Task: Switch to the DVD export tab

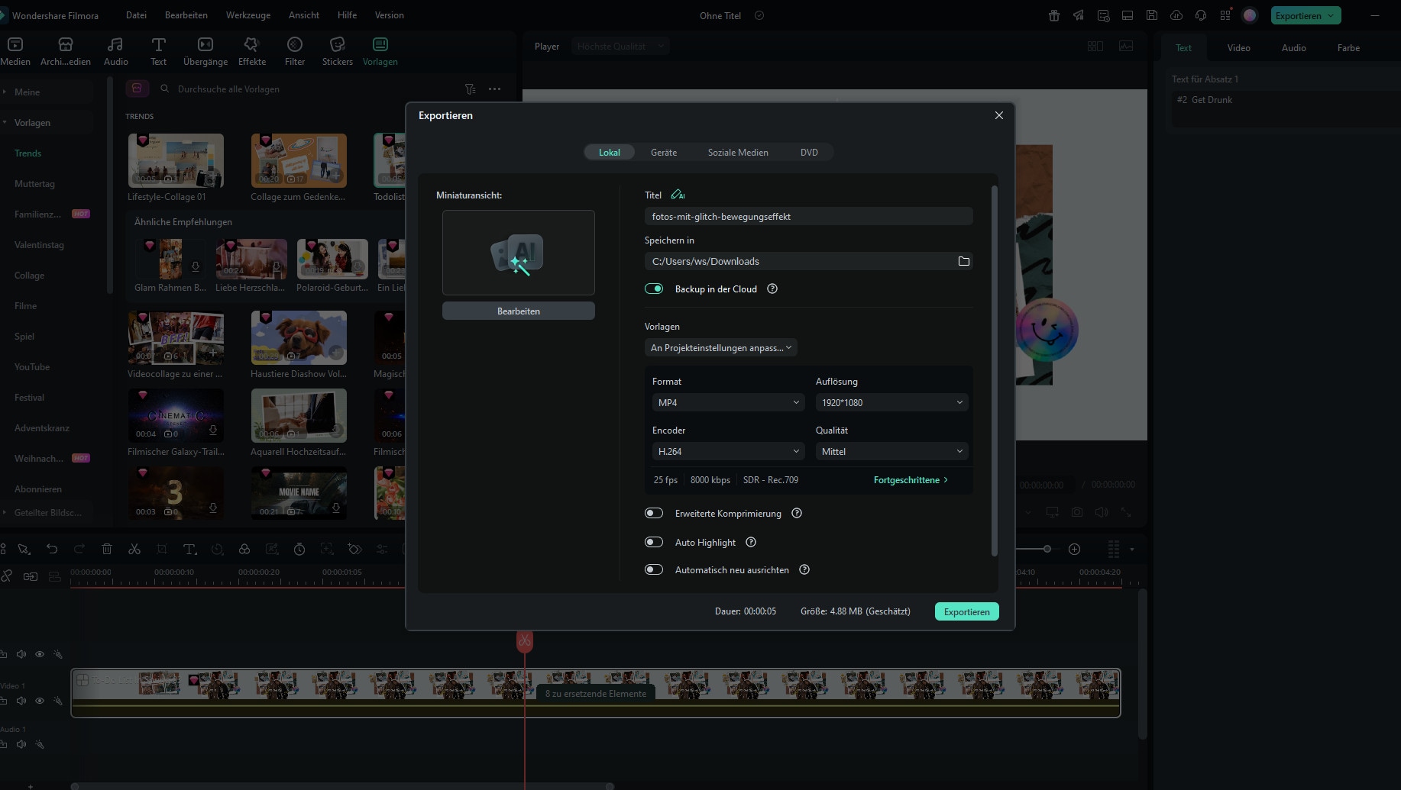Action: [x=809, y=153]
